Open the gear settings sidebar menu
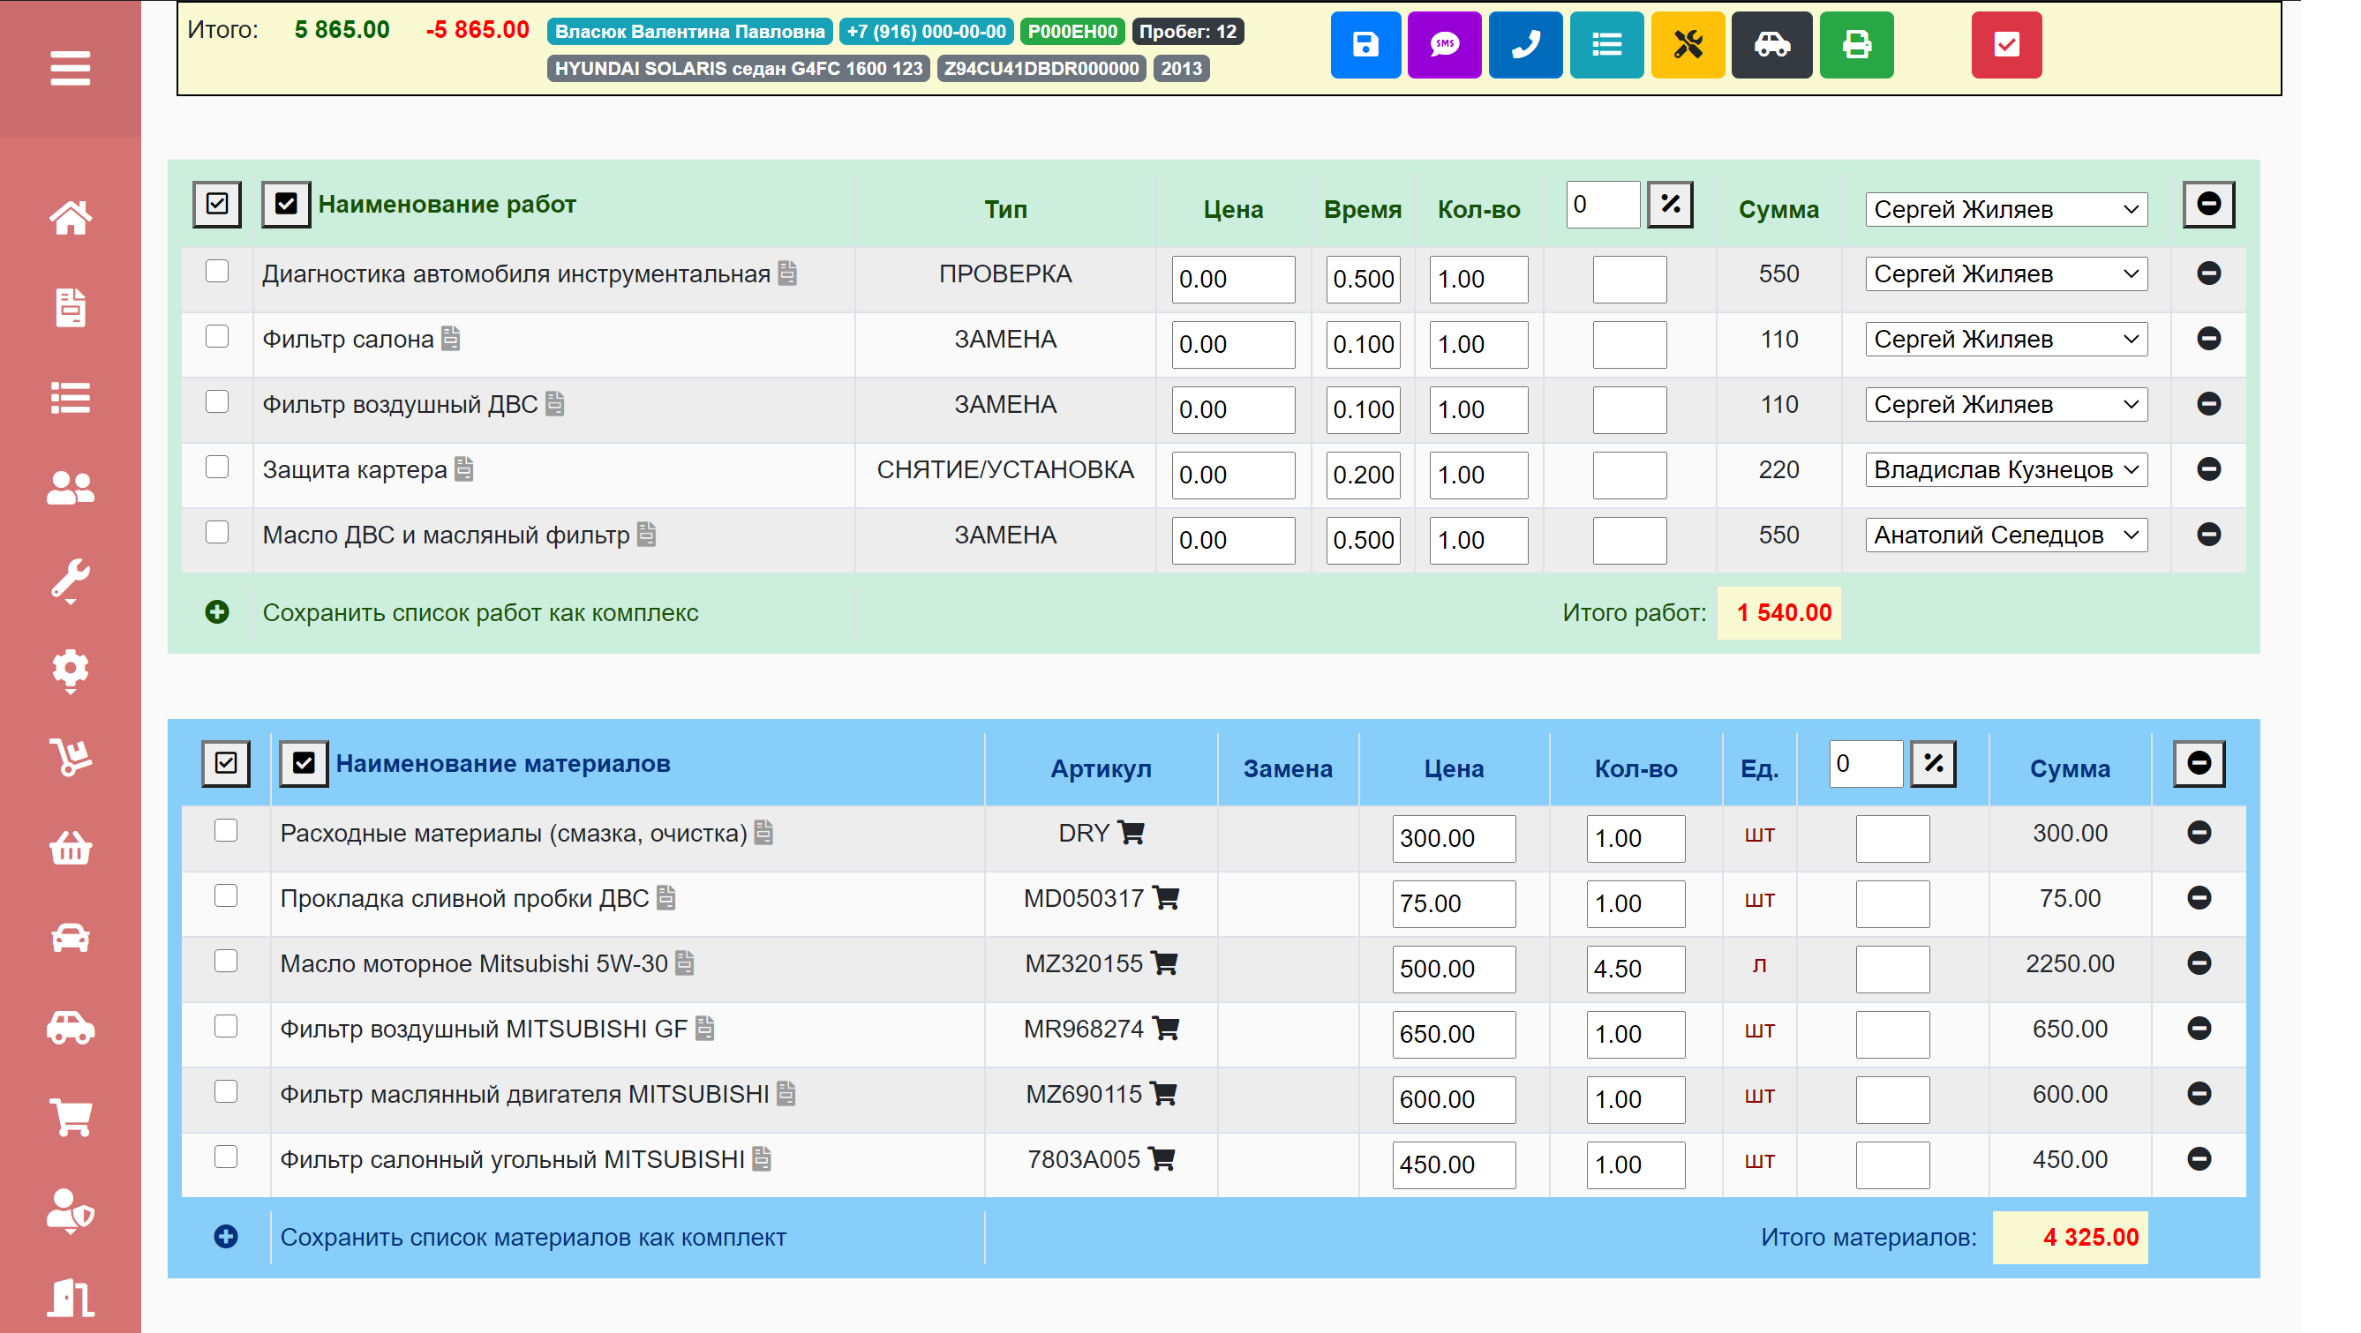The height and width of the screenshot is (1333, 2361). 71,671
